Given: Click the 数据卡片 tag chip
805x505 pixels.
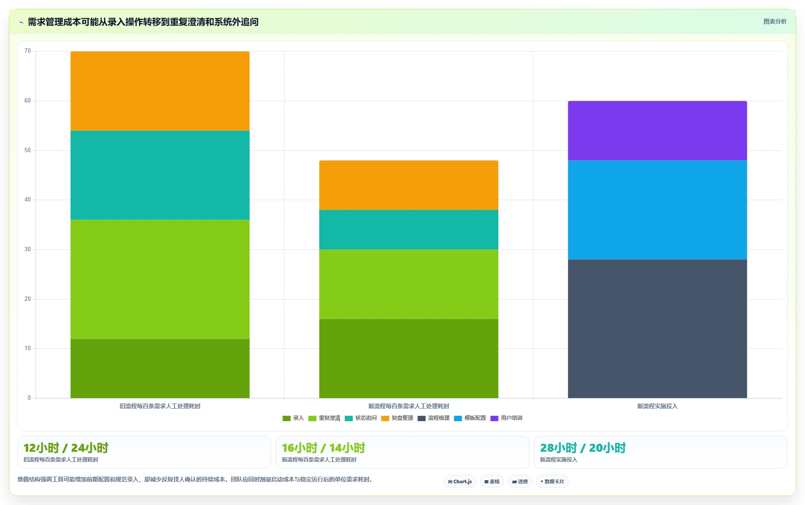Looking at the screenshot, I should (x=552, y=481).
